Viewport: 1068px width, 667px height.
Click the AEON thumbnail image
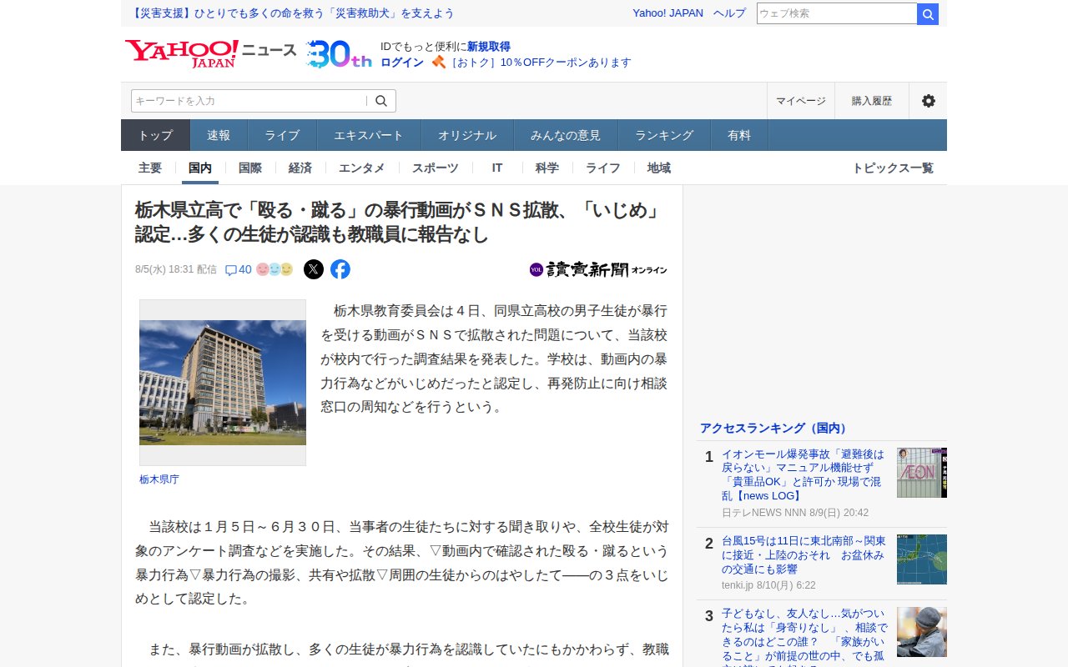922,473
